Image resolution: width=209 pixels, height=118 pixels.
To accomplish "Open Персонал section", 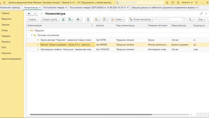I will click(x=6, y=53).
